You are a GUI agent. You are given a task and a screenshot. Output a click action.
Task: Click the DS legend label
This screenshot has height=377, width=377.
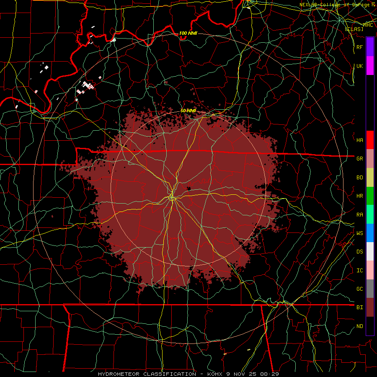tap(359, 252)
